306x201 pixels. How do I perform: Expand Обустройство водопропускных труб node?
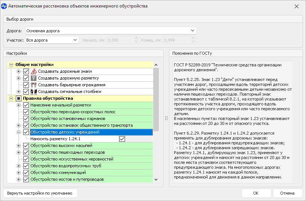(18, 166)
